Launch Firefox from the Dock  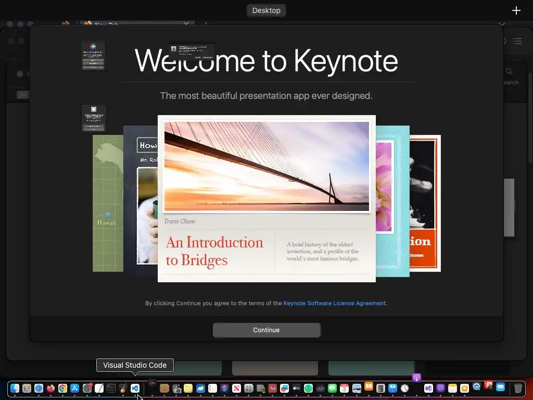(50, 388)
